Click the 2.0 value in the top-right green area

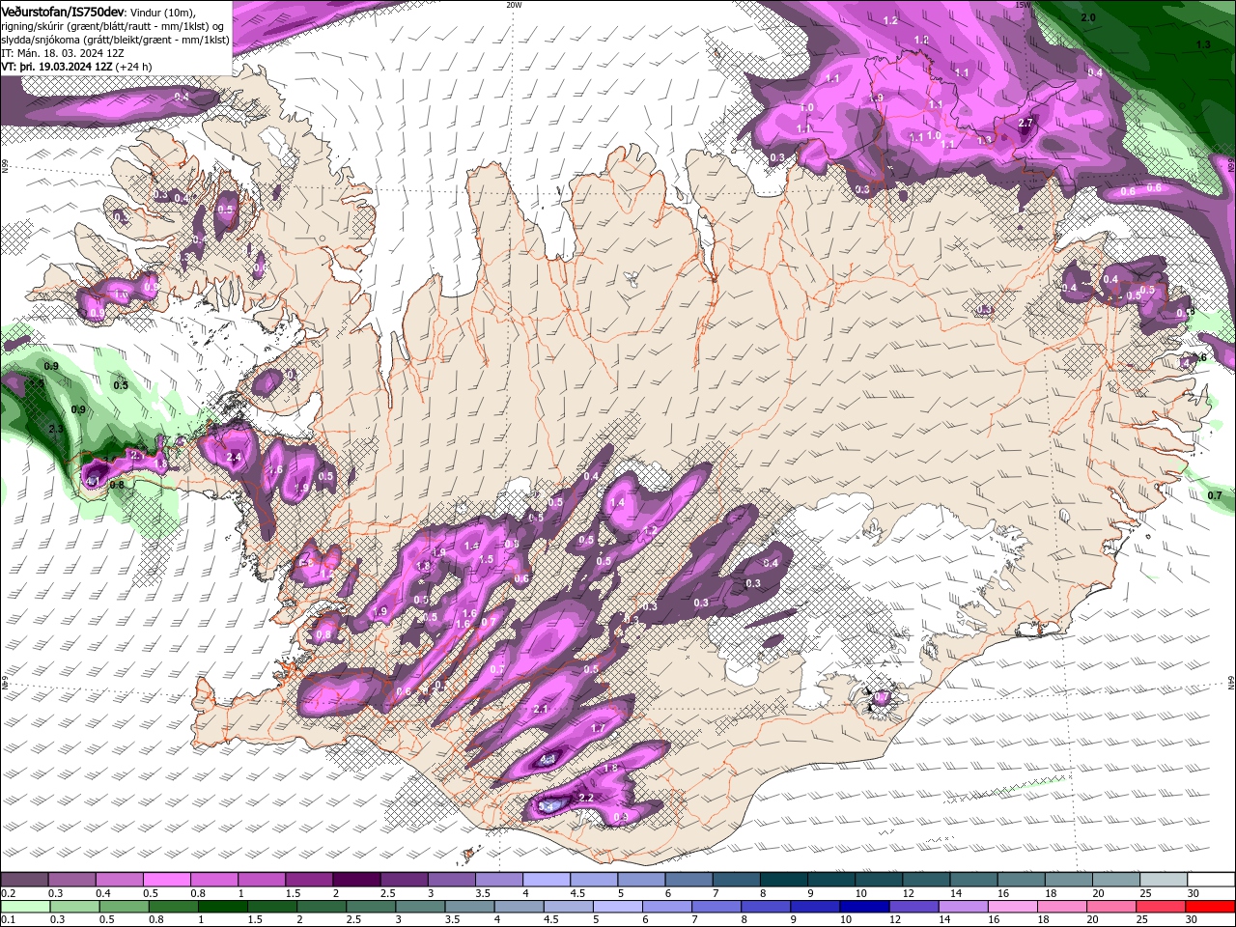coord(1088,18)
